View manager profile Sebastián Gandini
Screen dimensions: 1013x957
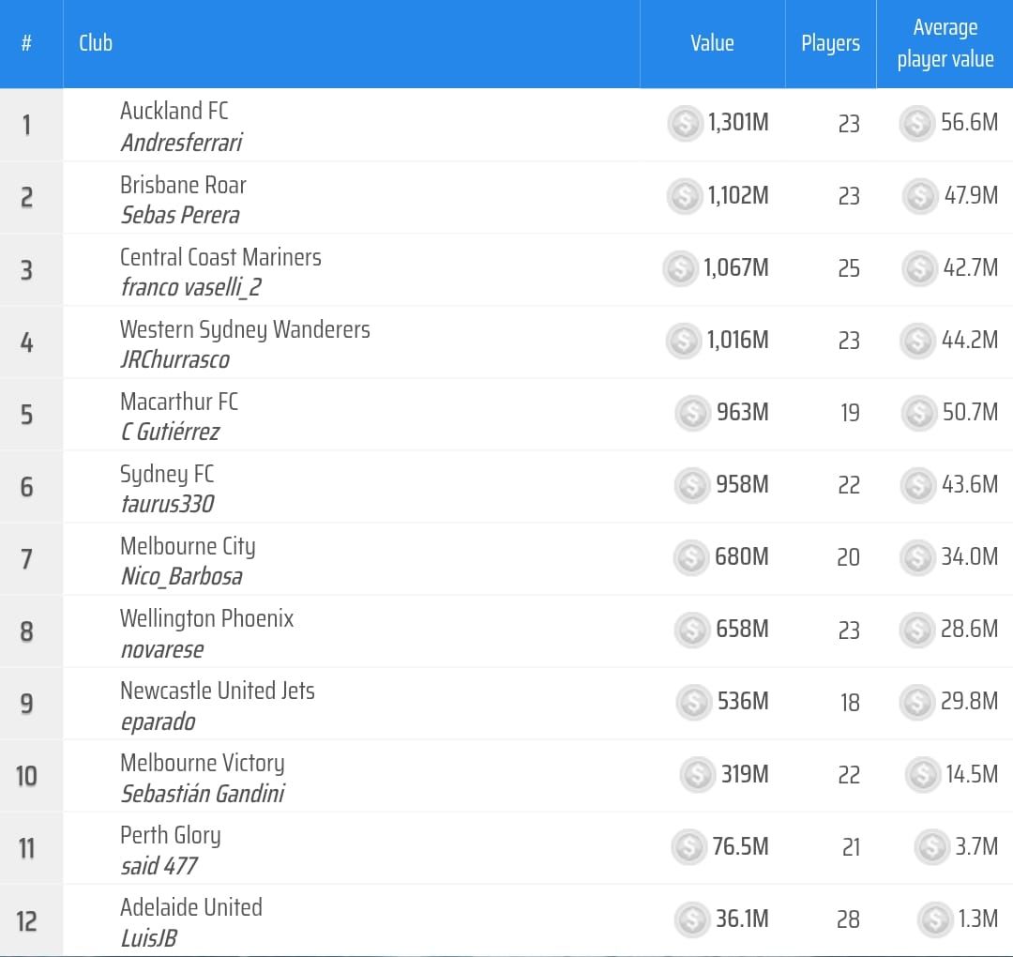(x=203, y=794)
